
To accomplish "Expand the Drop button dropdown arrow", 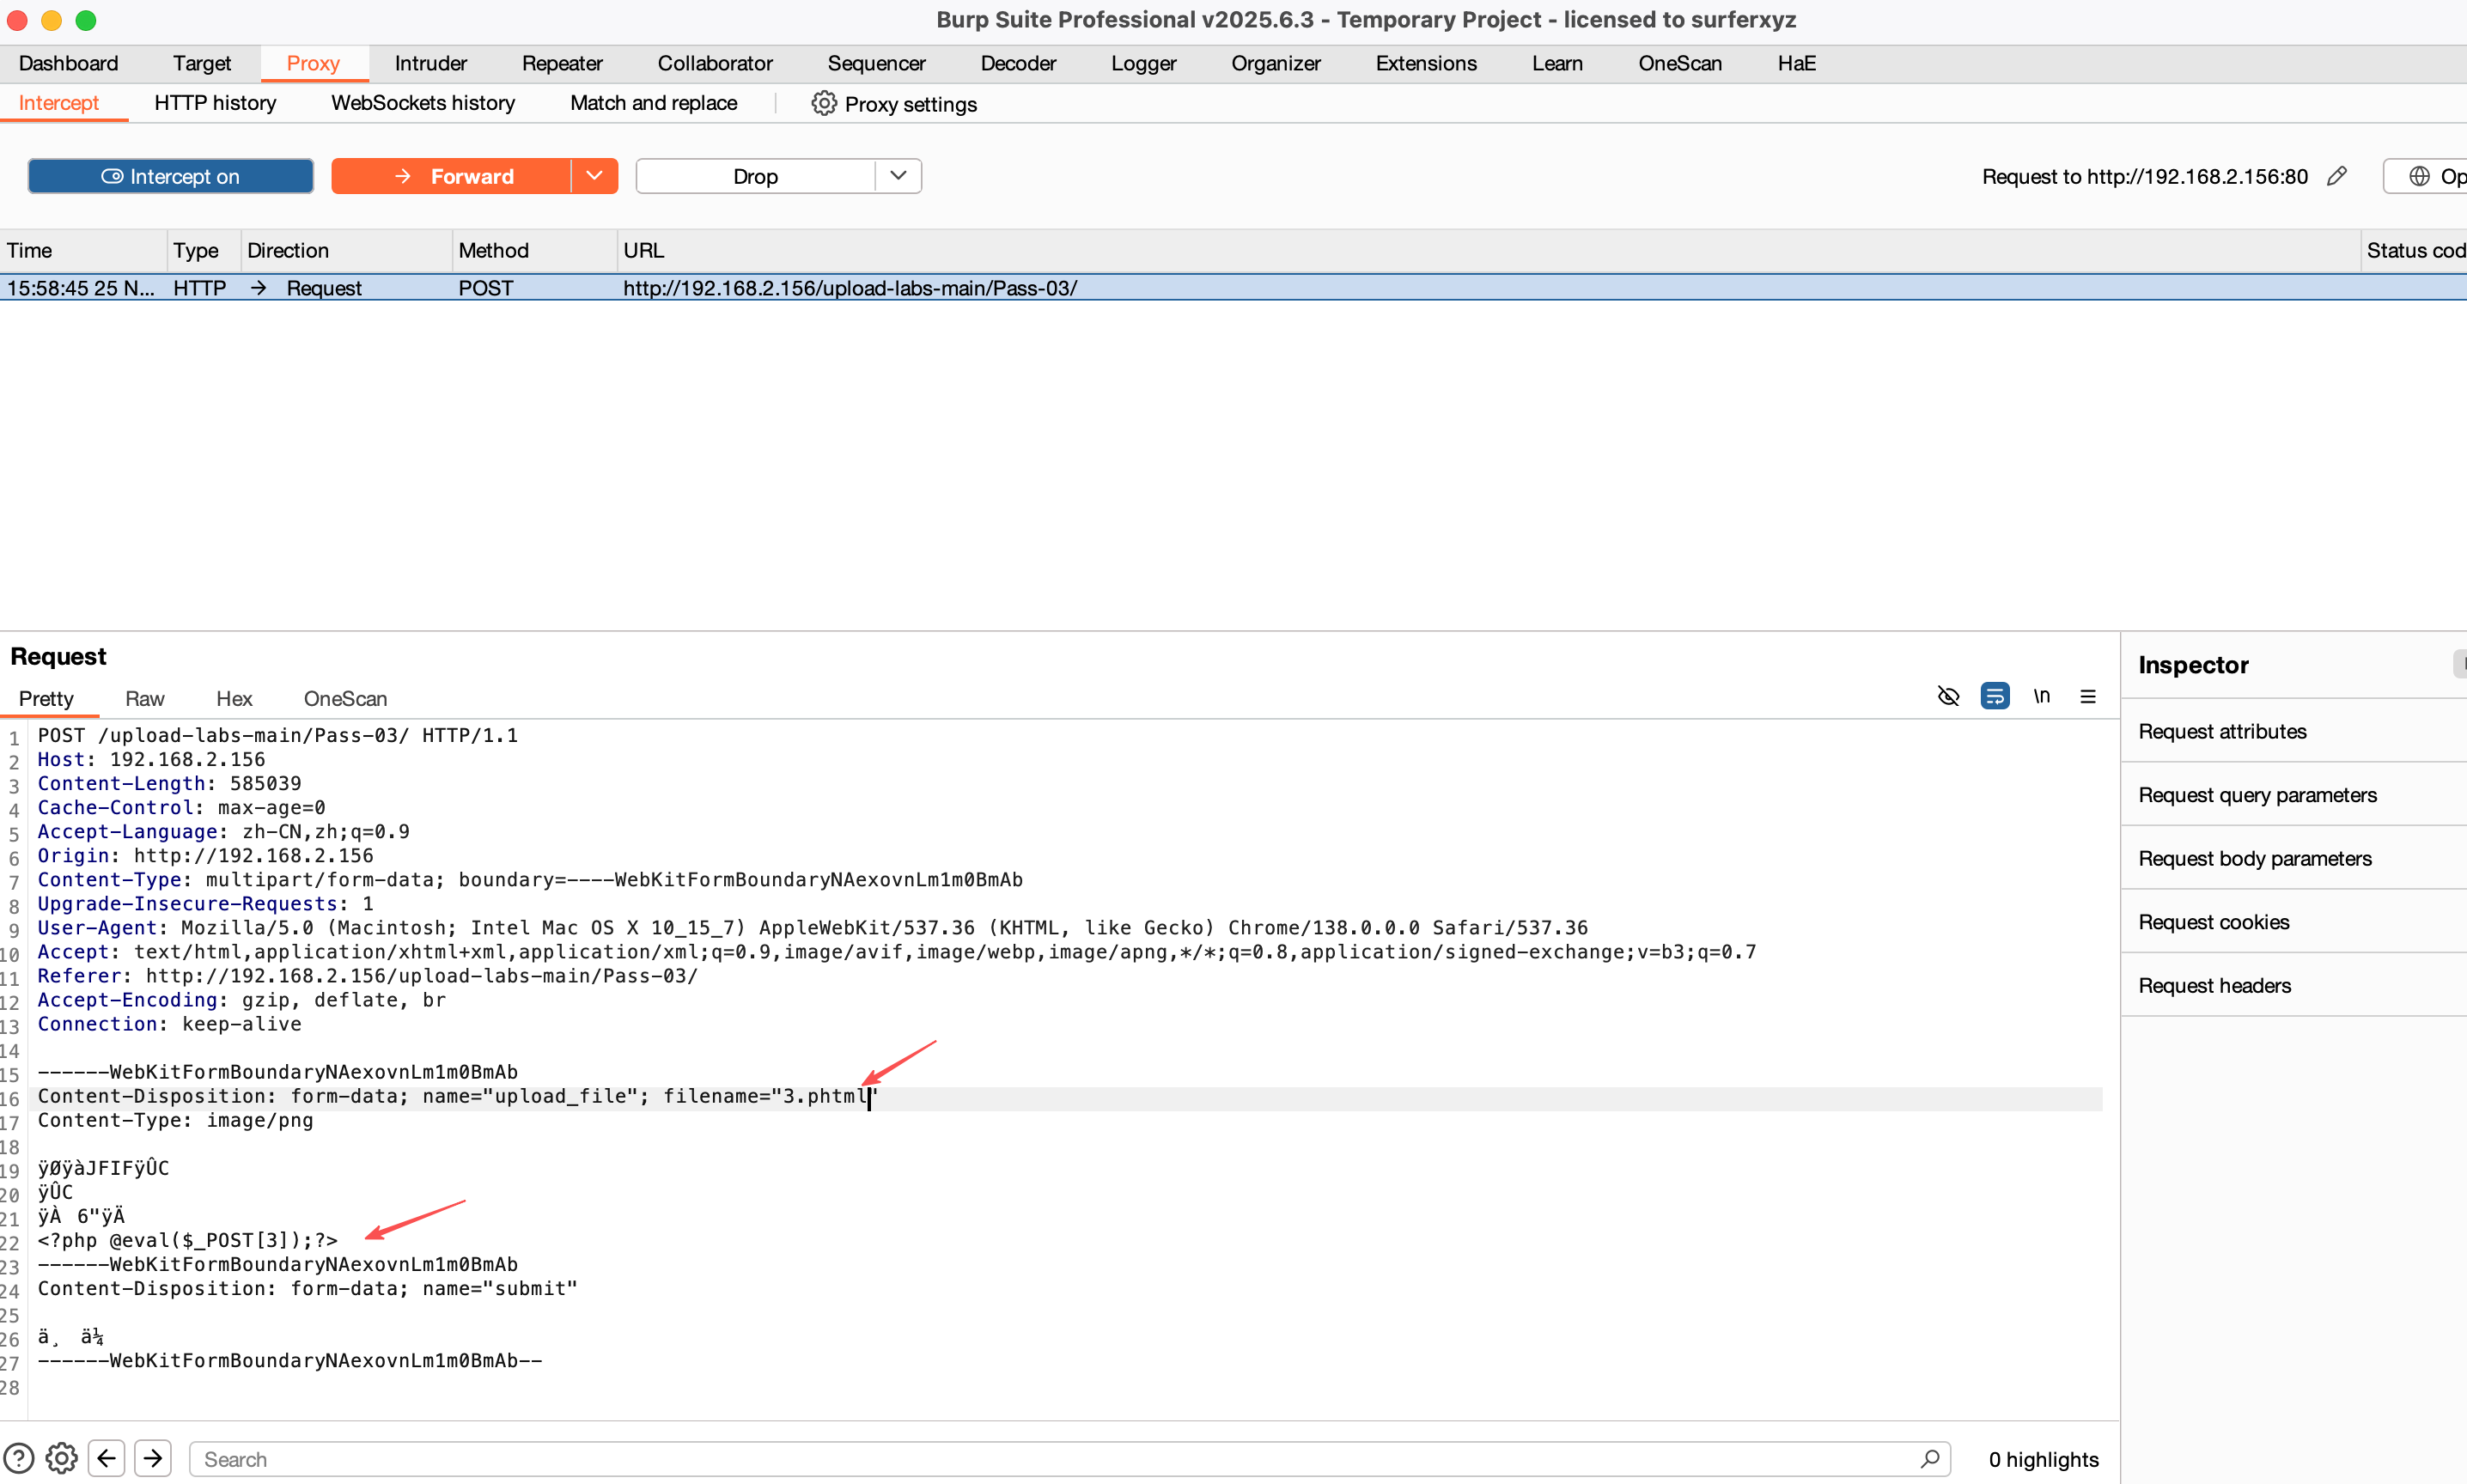I will tap(898, 176).
